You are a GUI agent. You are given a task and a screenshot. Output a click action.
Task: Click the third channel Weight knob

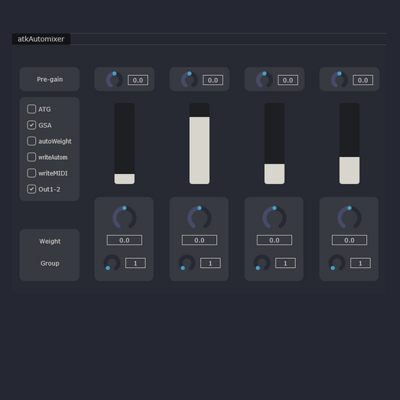pyautogui.click(x=275, y=218)
